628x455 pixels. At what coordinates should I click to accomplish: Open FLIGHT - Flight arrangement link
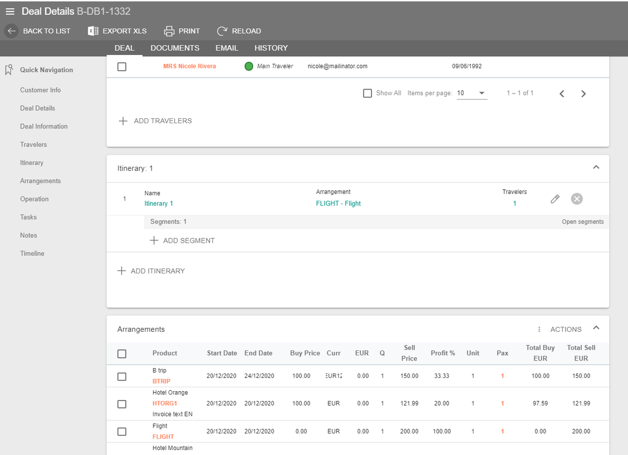338,203
